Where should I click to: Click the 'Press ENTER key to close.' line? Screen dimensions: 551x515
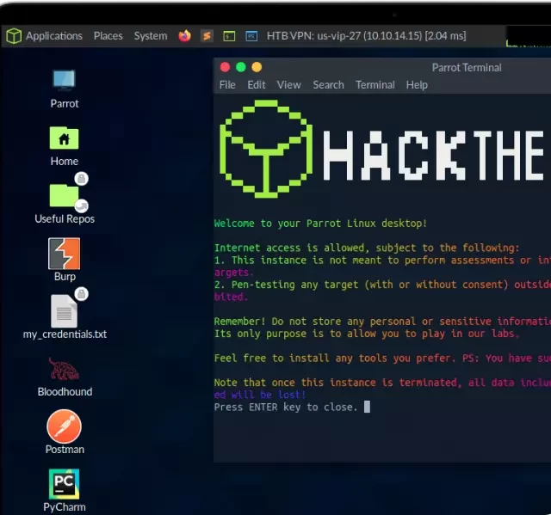pos(286,407)
